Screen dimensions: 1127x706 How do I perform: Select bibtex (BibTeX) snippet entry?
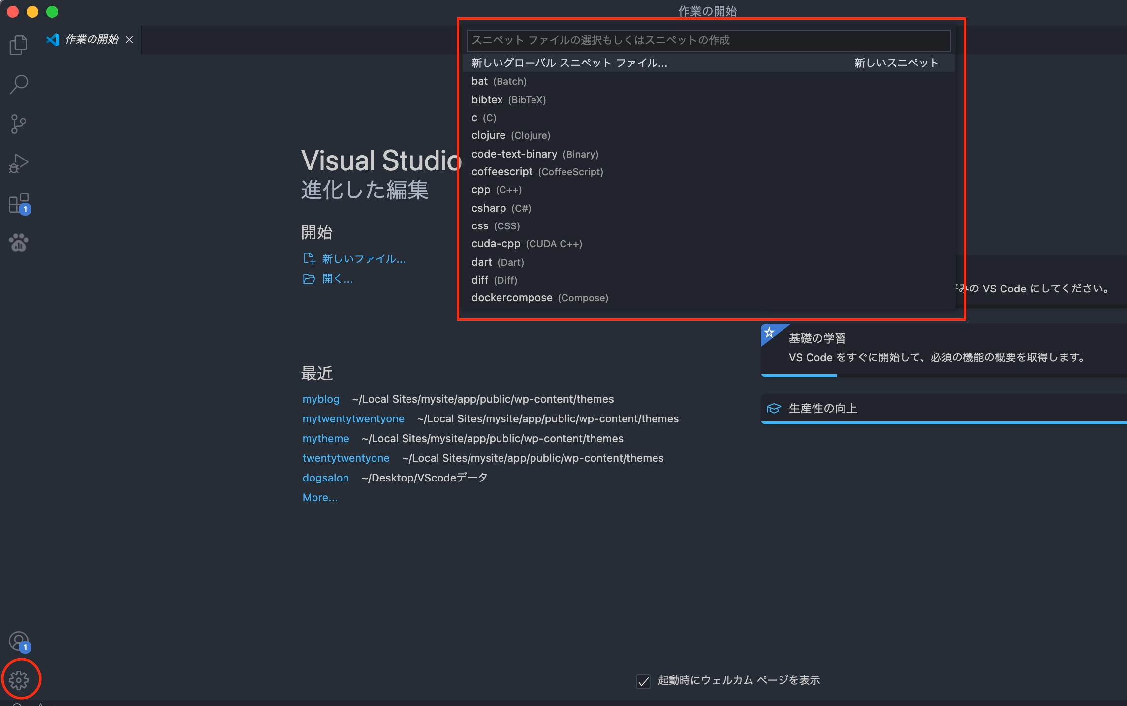pyautogui.click(x=708, y=99)
